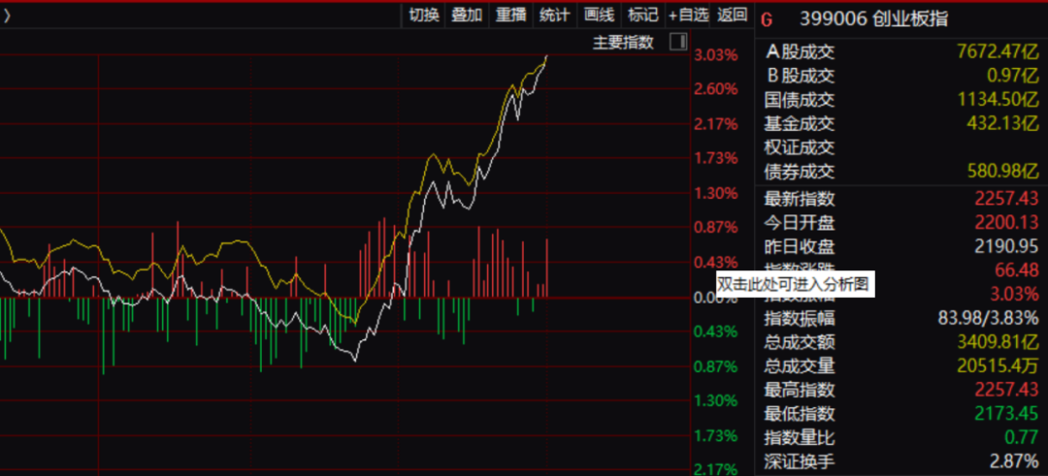Click the red 1.30% axis label
Image resolution: width=1048 pixels, height=476 pixels.
click(716, 193)
